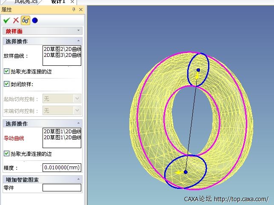Pin the 属性 panel

[74, 9]
